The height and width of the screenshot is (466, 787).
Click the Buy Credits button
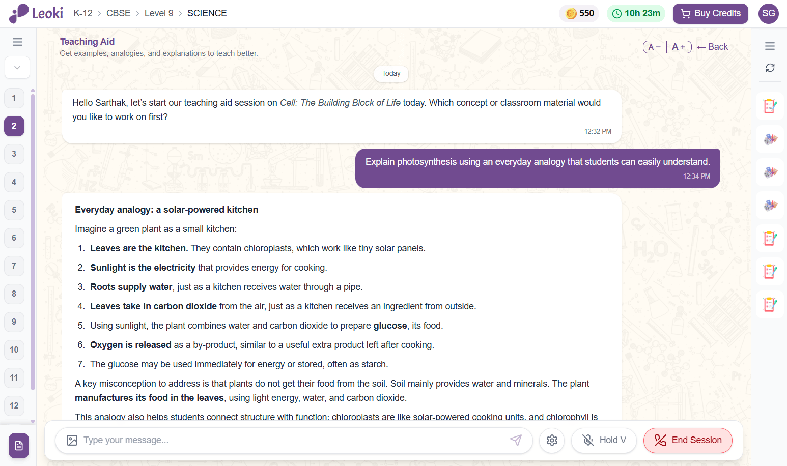711,14
